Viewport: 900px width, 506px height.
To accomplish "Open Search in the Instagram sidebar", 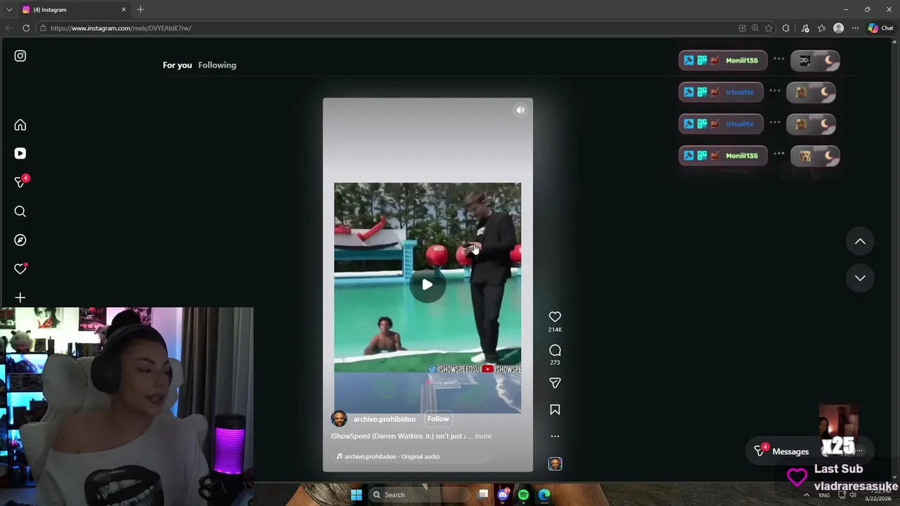I will [20, 212].
